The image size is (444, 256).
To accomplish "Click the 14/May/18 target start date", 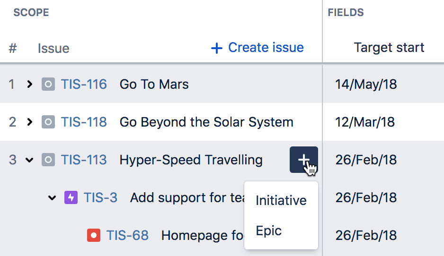I will (x=366, y=84).
